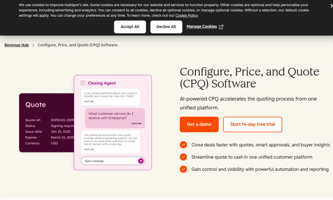Click the checkmark beside Streamline quote to cash

[x=183, y=157]
